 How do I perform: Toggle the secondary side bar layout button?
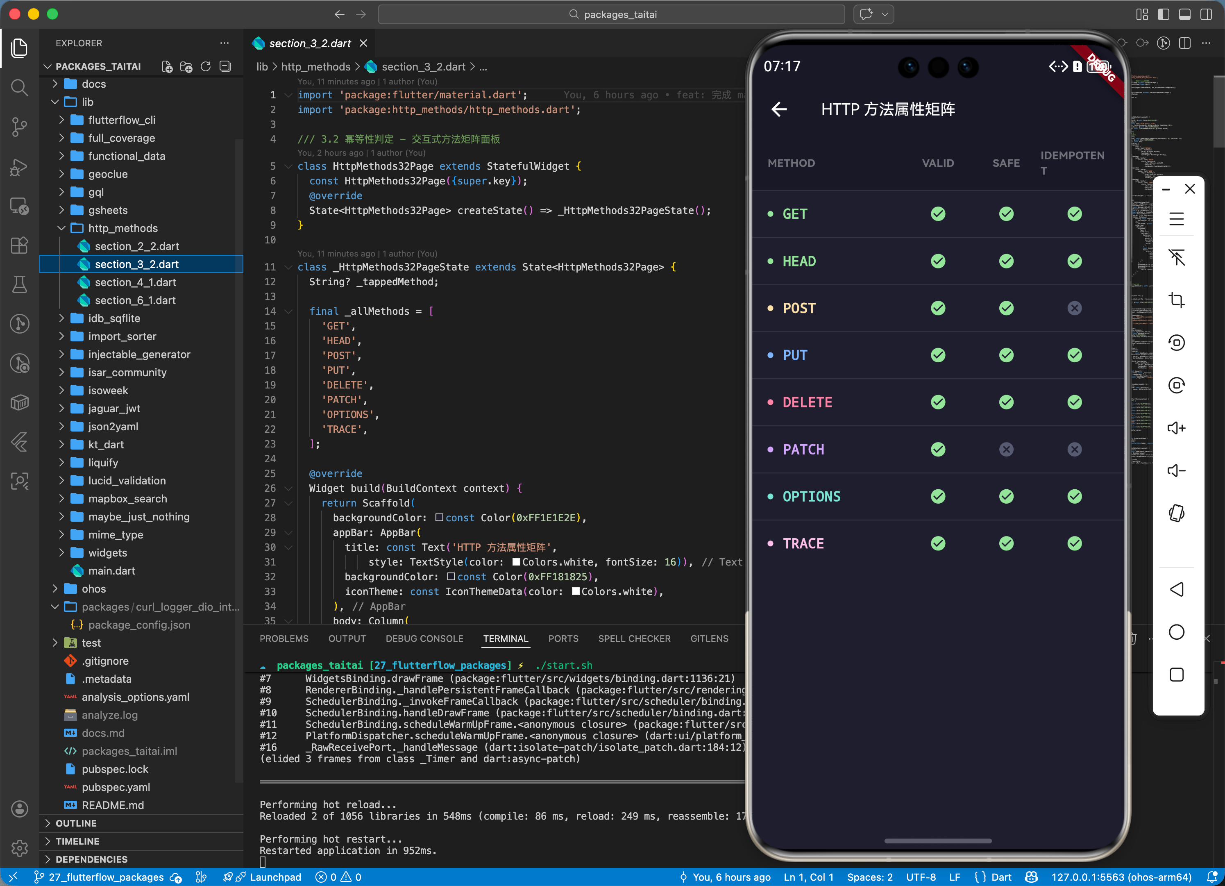coord(1206,15)
